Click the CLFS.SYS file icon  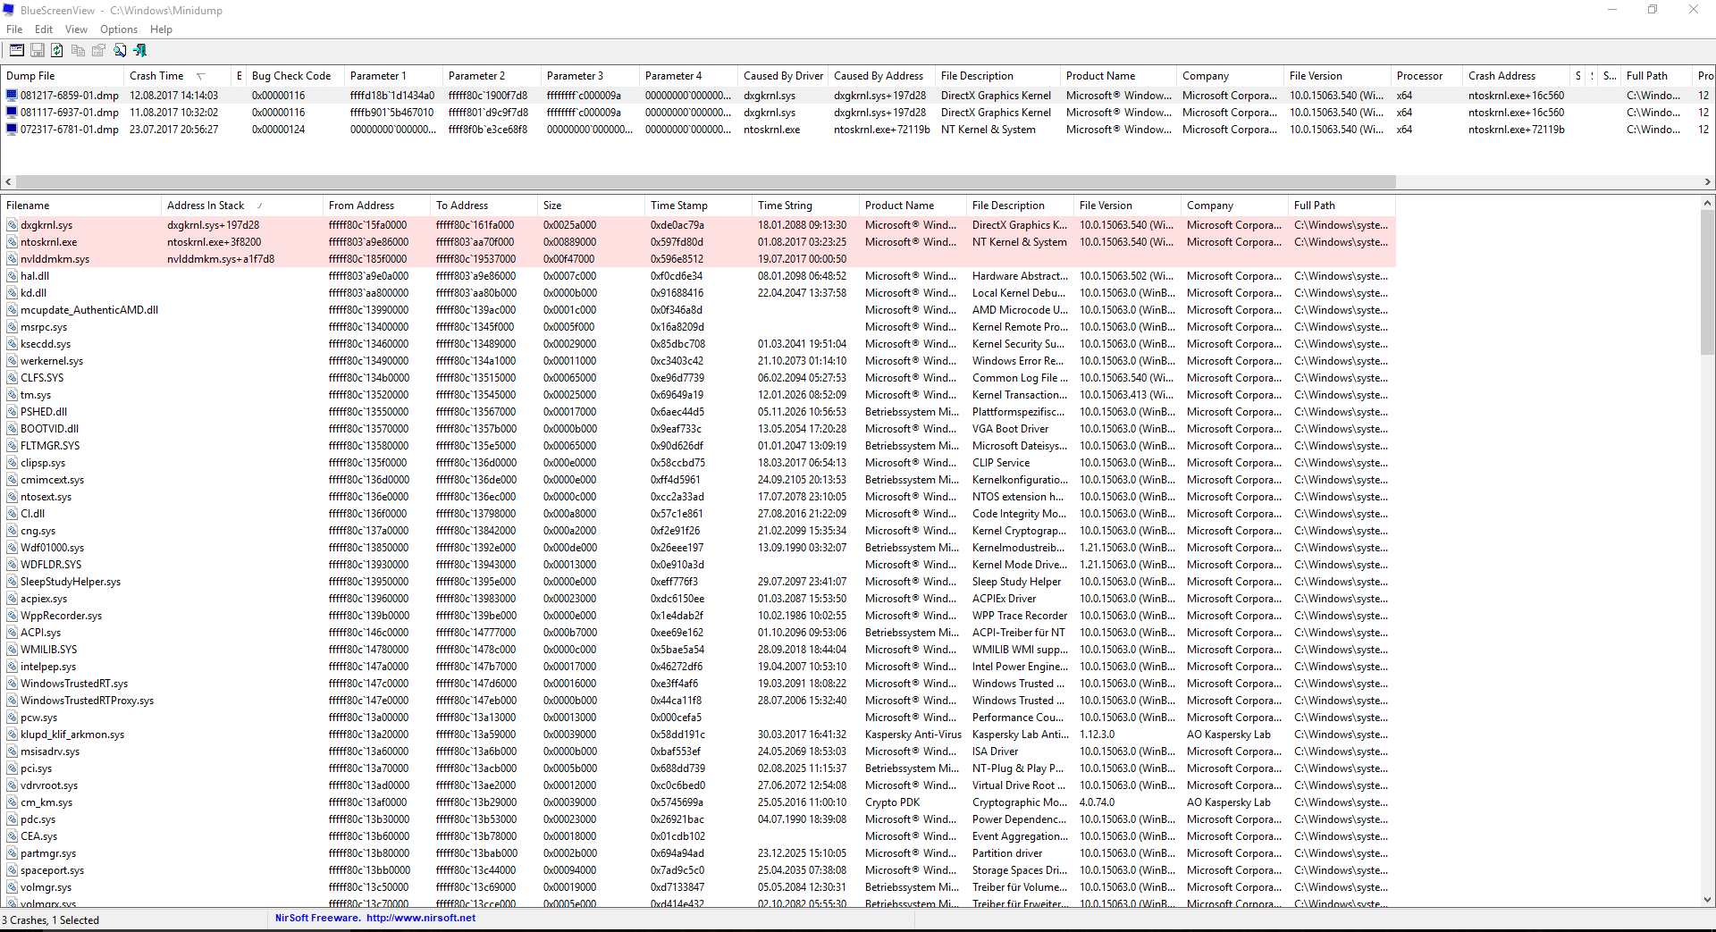pos(13,378)
